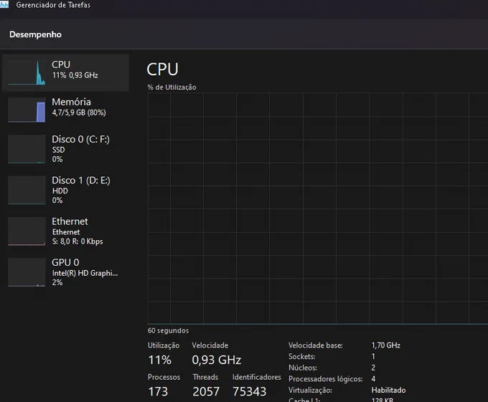This screenshot has width=488, height=402.
Task: Click the Velocidade value 0,93 GHz
Action: [x=217, y=360]
